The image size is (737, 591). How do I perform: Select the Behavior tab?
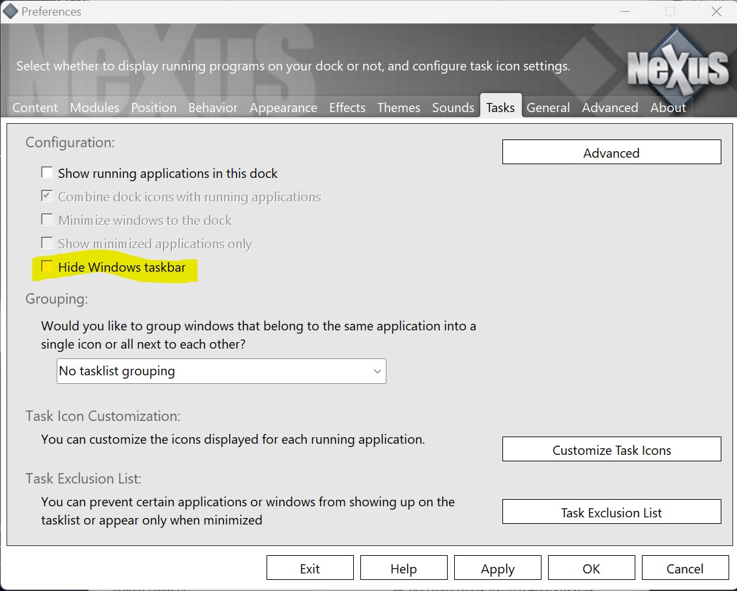click(213, 108)
